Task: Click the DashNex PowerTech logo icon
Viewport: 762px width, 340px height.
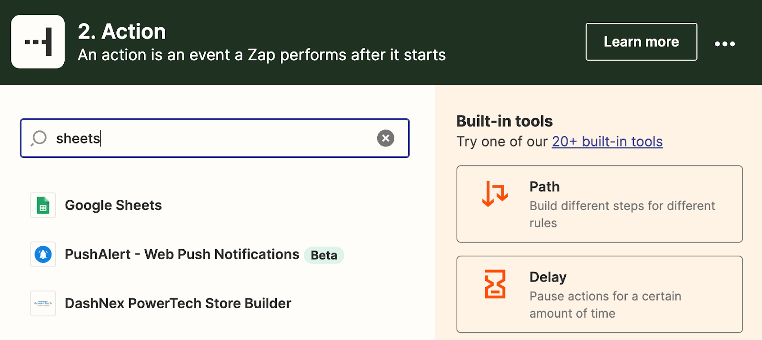Action: click(43, 303)
